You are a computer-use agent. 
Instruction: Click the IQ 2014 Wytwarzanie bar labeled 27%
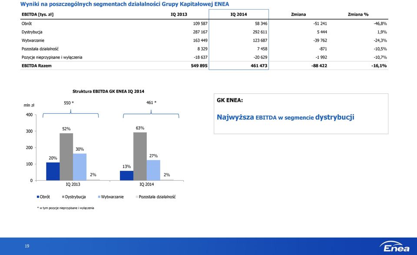click(x=153, y=170)
